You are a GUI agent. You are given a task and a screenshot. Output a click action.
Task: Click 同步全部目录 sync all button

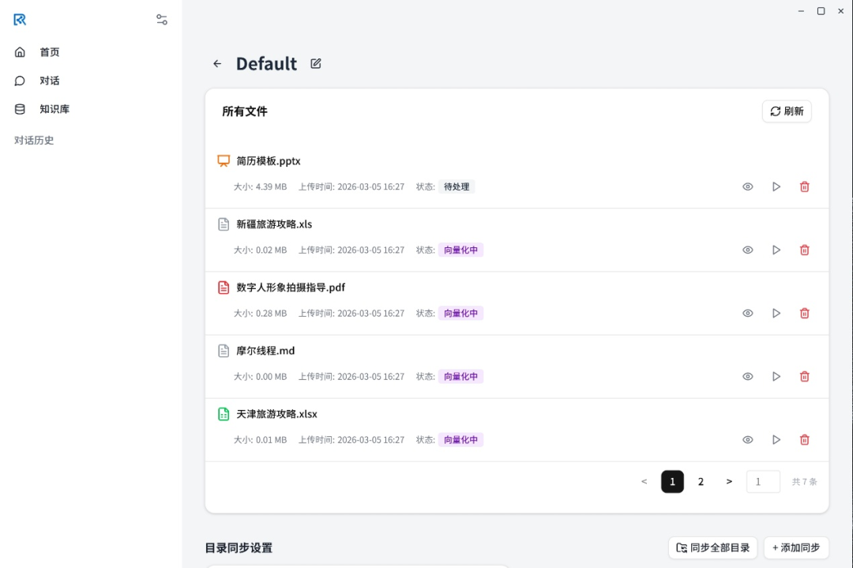coord(712,548)
